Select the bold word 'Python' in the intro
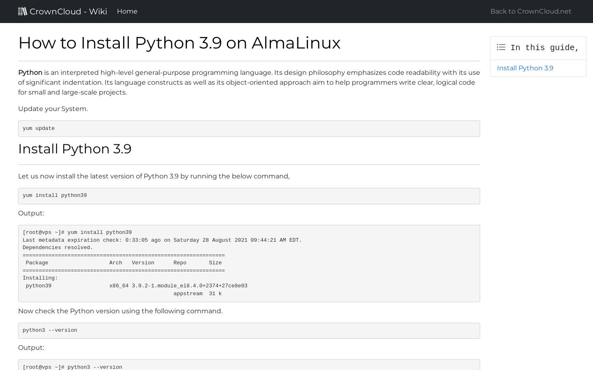593x370 pixels. (x=30, y=72)
